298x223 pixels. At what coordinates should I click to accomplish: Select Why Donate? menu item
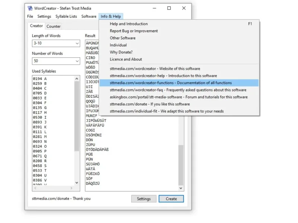click(121, 52)
